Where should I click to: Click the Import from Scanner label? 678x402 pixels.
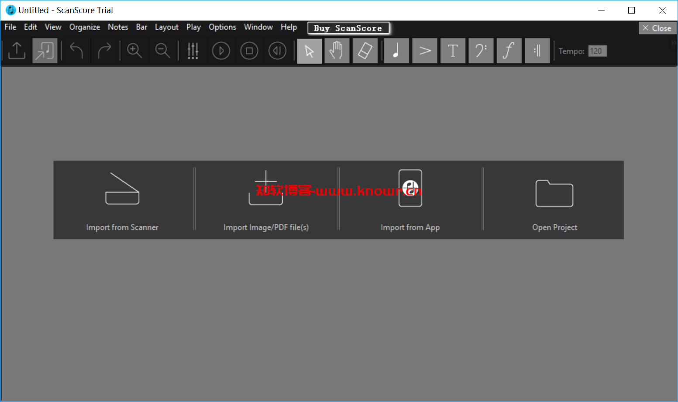pos(122,227)
